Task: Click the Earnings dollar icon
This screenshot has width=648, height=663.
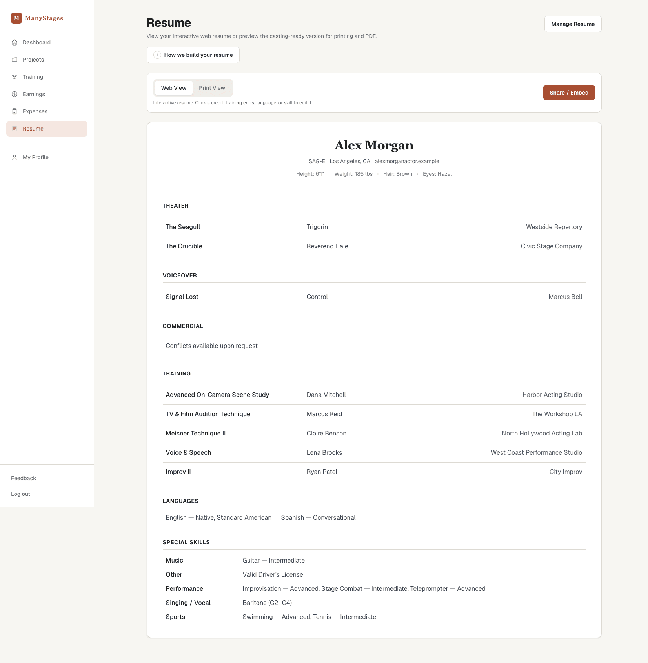Action: (15, 94)
